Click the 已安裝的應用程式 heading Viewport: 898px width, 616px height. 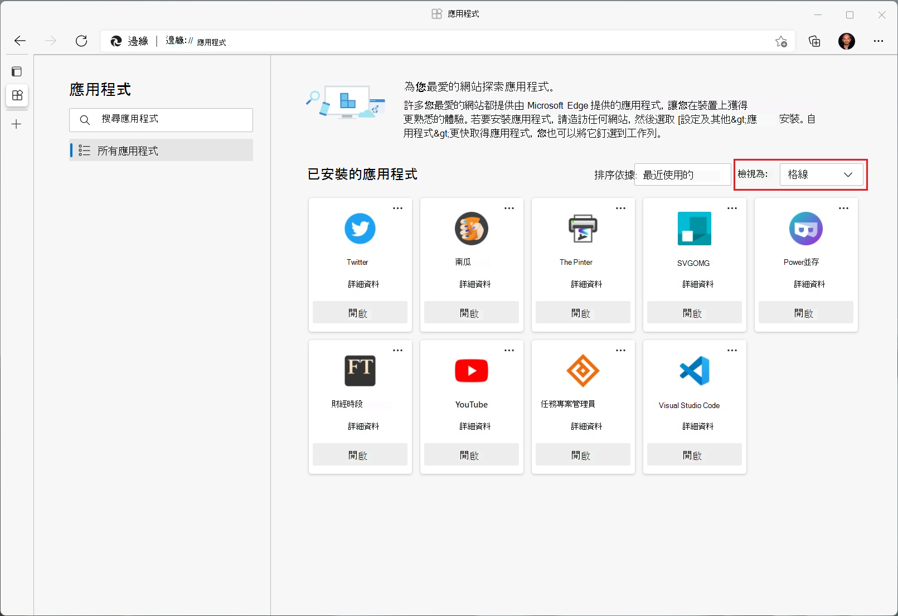[362, 174]
